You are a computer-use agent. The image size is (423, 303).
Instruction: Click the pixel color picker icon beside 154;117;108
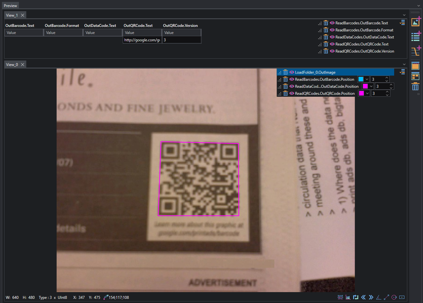(x=106, y=297)
